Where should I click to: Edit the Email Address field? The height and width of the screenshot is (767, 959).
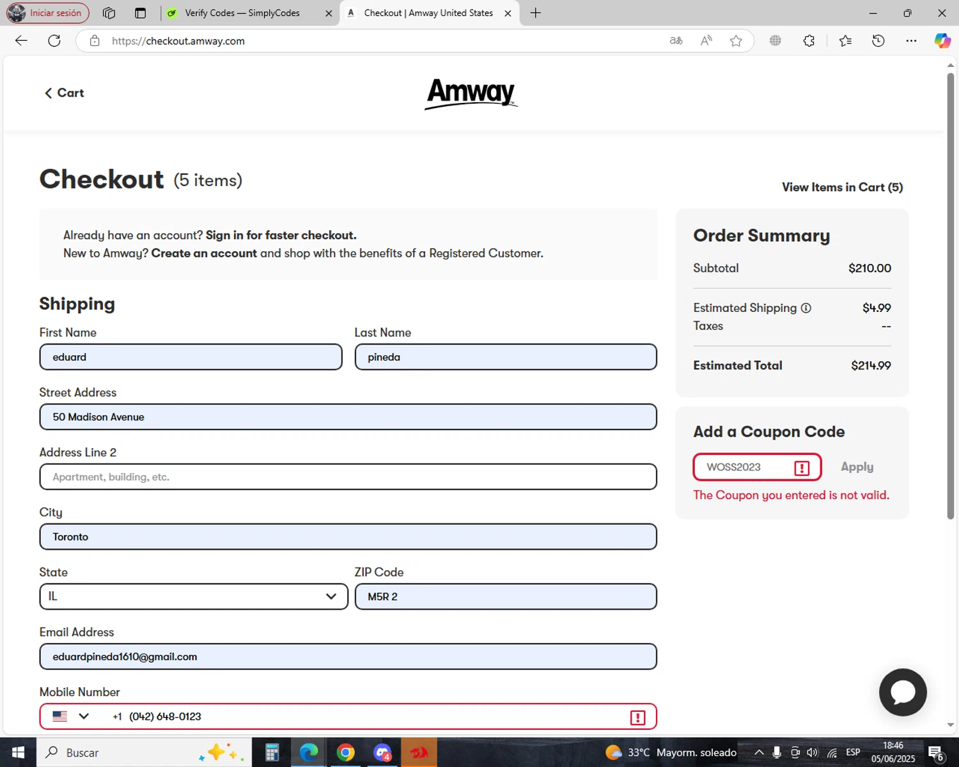(348, 656)
